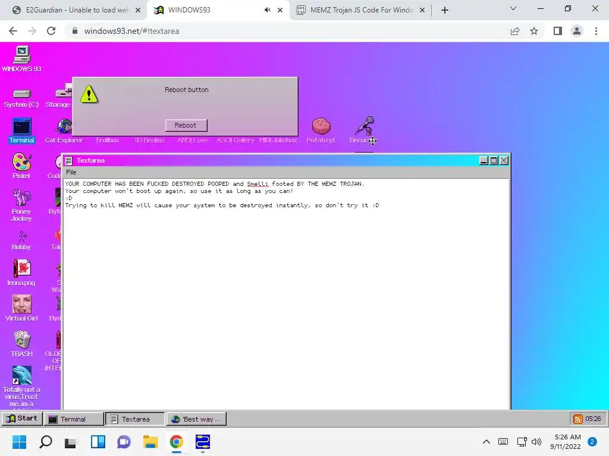
Task: Click the RSS feed icon in Windows 93 tray
Action: point(578,419)
